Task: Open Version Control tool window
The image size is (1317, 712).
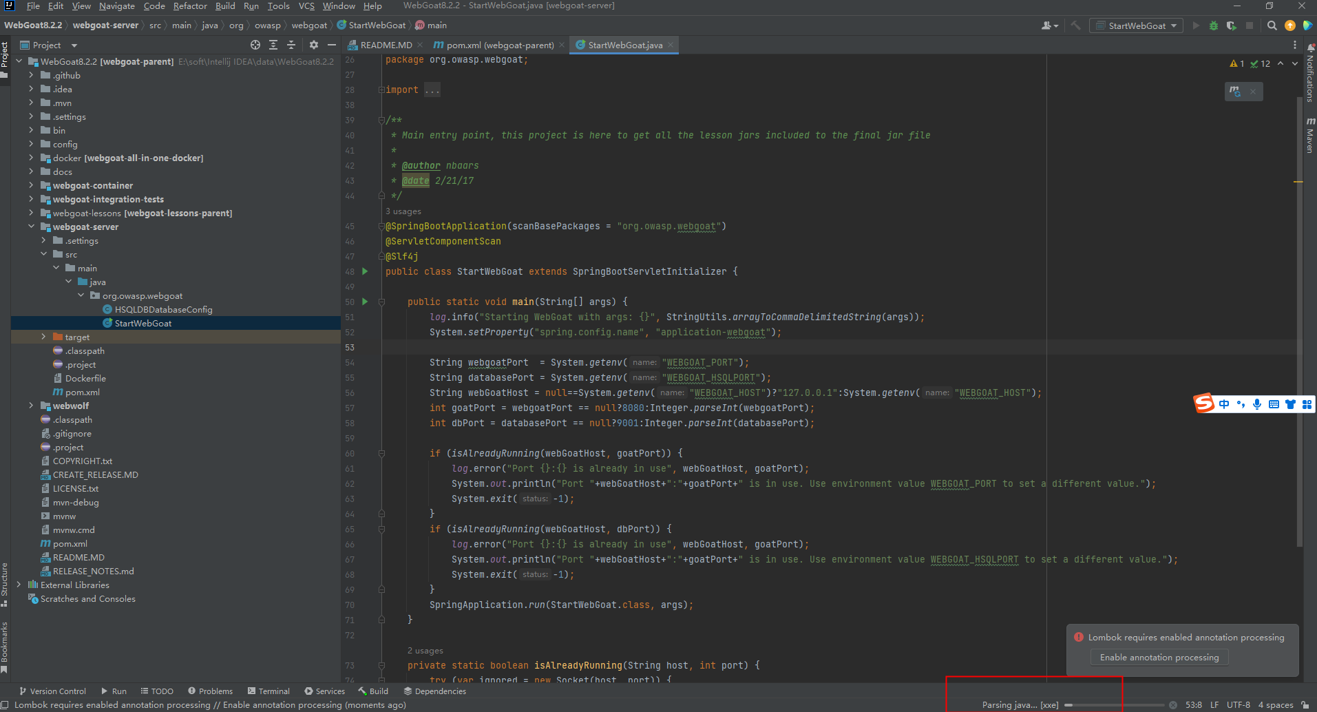Action: click(52, 691)
